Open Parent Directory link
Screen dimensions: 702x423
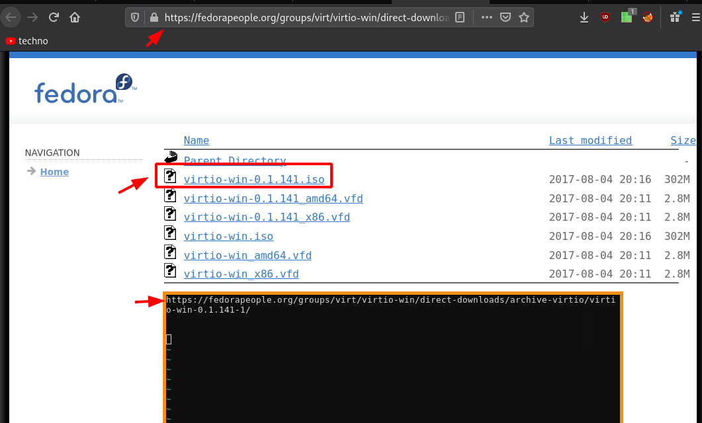tap(235, 160)
